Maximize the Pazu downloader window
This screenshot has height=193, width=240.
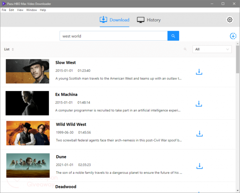223,4
